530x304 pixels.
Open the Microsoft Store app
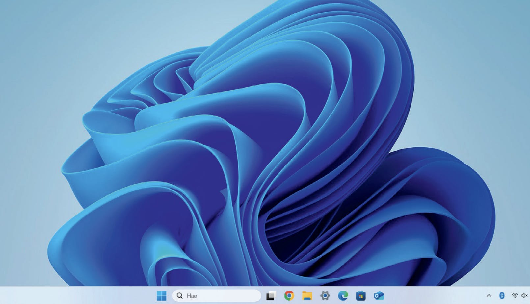[361, 296]
